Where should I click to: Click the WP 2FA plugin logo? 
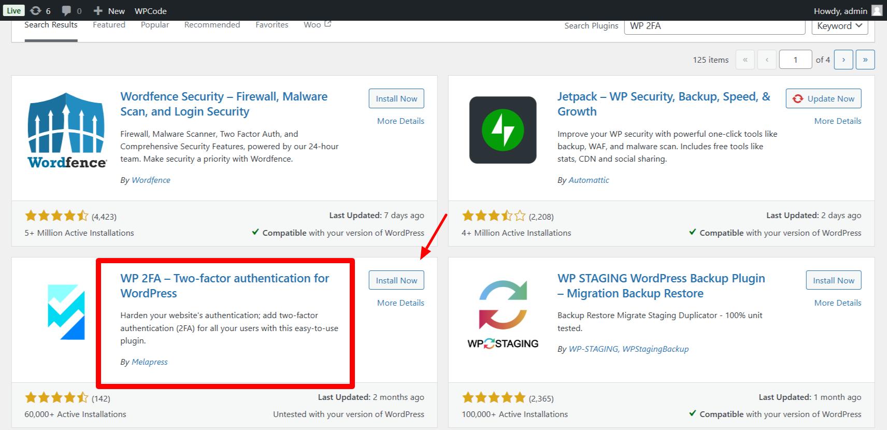(x=66, y=312)
